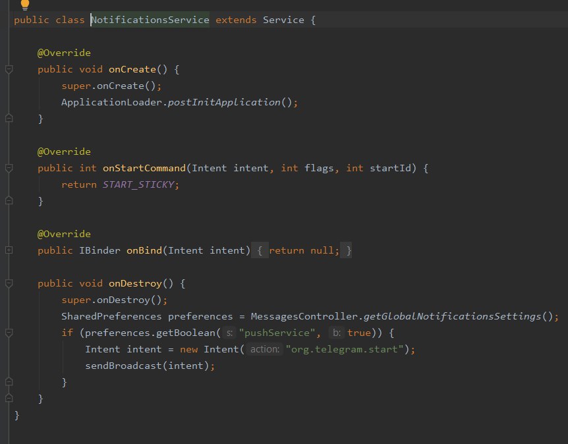Image resolution: width=568 pixels, height=444 pixels.
Task: Click the Service superclass name
Action: 283,20
